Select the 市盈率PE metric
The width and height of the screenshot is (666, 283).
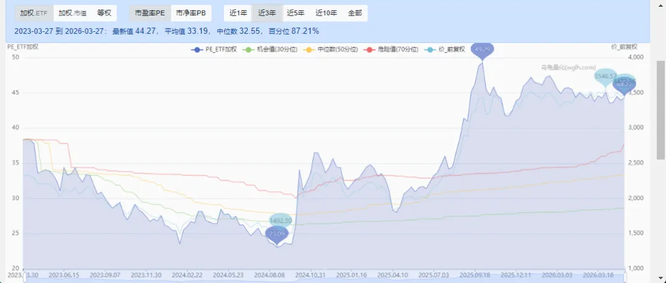[x=150, y=13]
